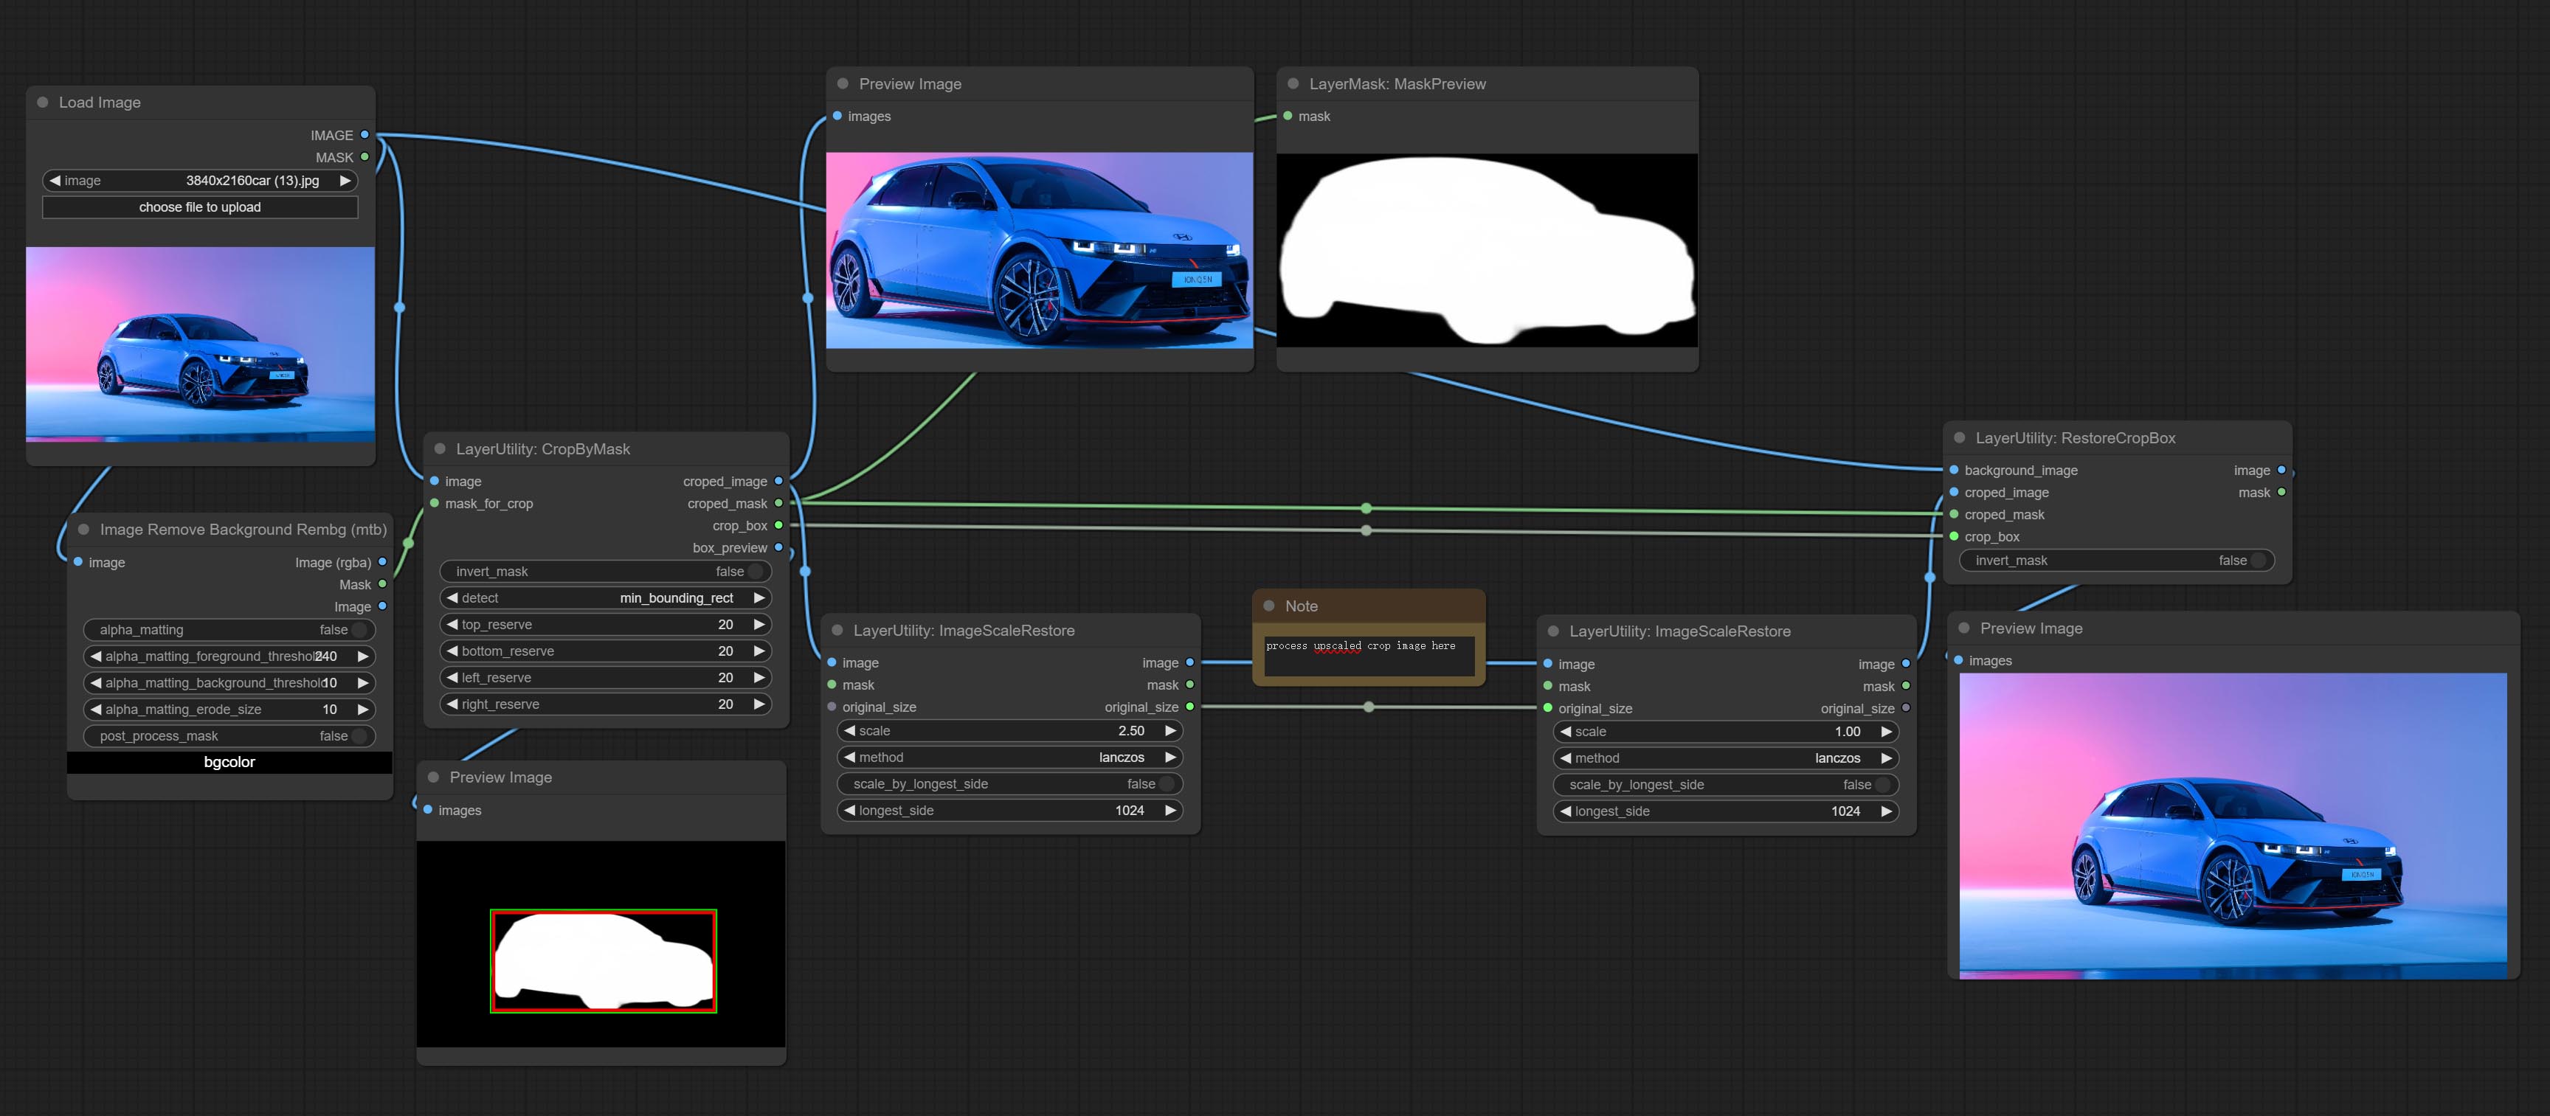The width and height of the screenshot is (2550, 1116).
Task: Toggle invert_mask in the CropByMask node
Action: click(x=605, y=572)
